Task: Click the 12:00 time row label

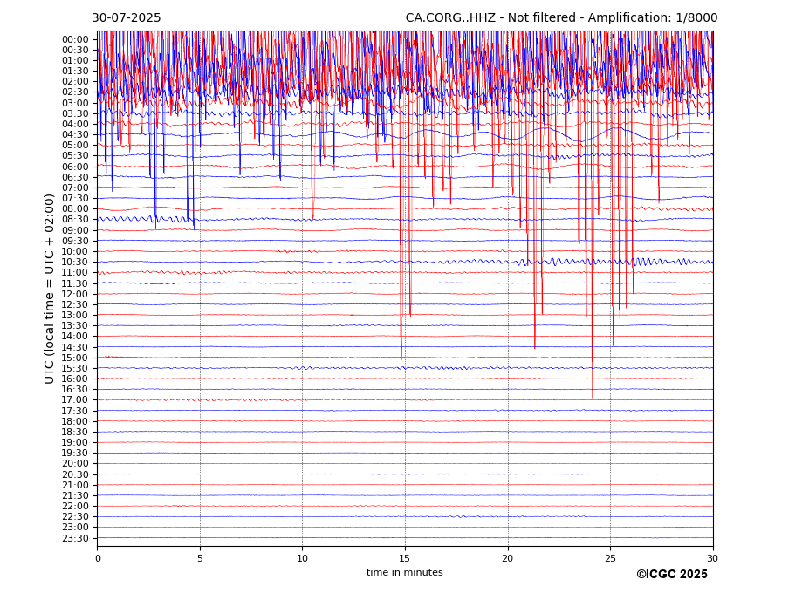Action: tap(75, 295)
